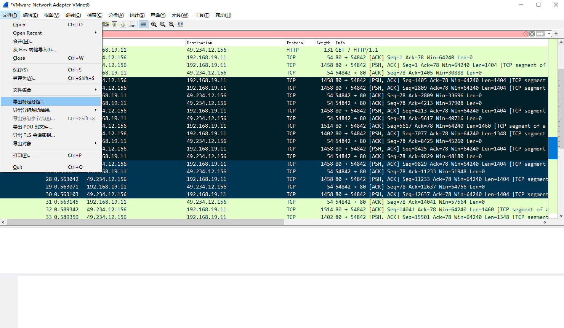The image size is (564, 328).
Task: Click the add filter button plus icon
Action: pyautogui.click(x=556, y=34)
